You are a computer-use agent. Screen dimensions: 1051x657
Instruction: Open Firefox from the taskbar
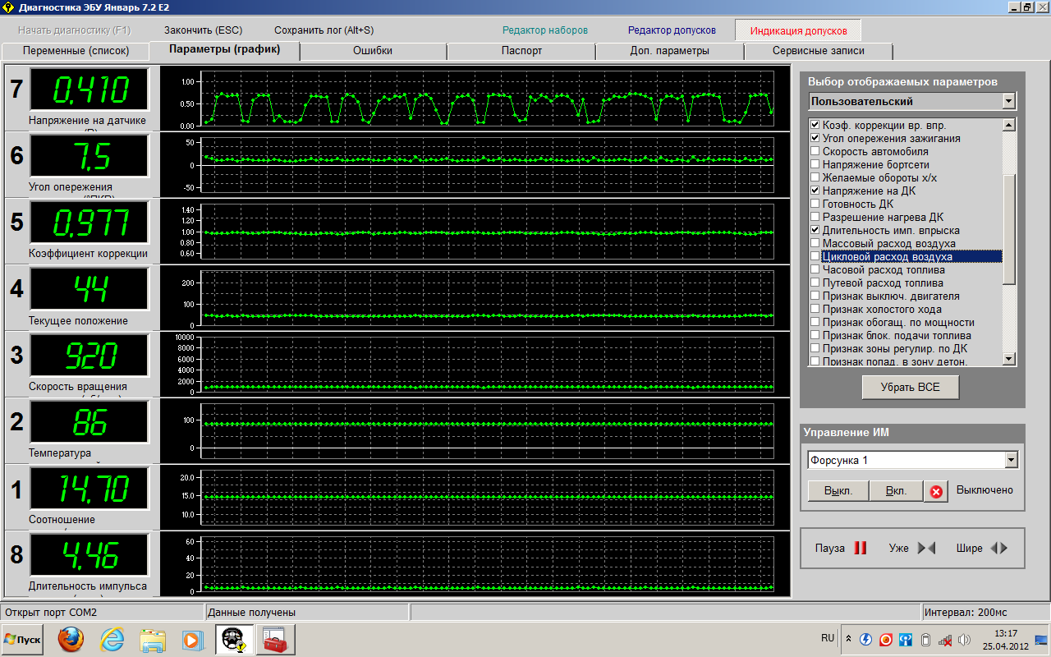tap(72, 639)
